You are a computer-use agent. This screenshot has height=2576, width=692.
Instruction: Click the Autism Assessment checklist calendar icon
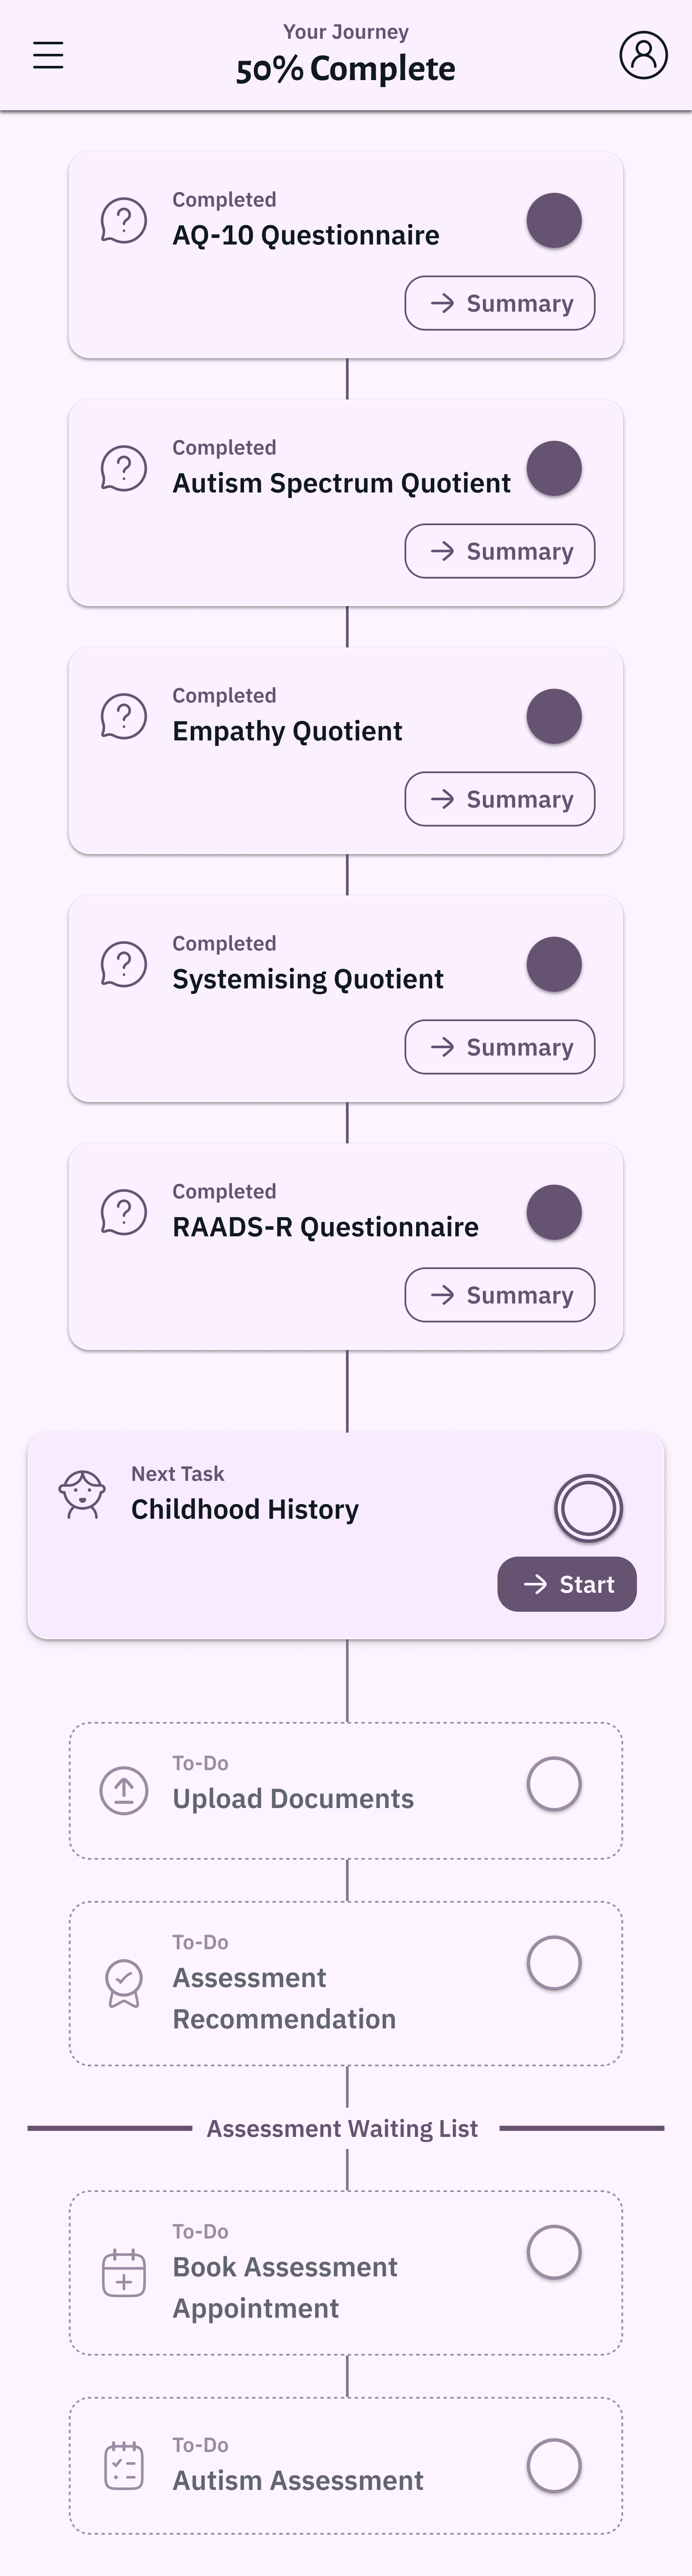pos(124,2465)
